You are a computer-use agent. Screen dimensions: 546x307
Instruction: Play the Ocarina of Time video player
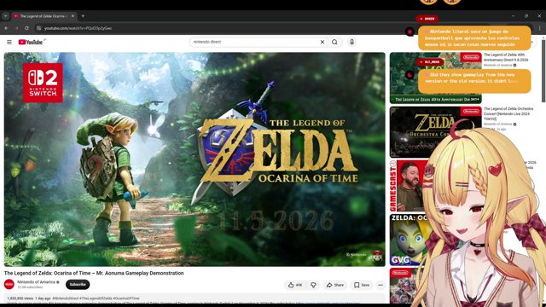[195, 159]
